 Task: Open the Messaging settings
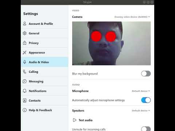(44, 81)
